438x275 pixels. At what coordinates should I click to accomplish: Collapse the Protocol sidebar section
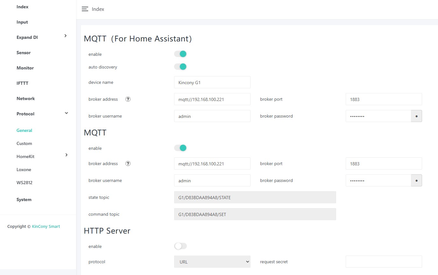coord(66,113)
